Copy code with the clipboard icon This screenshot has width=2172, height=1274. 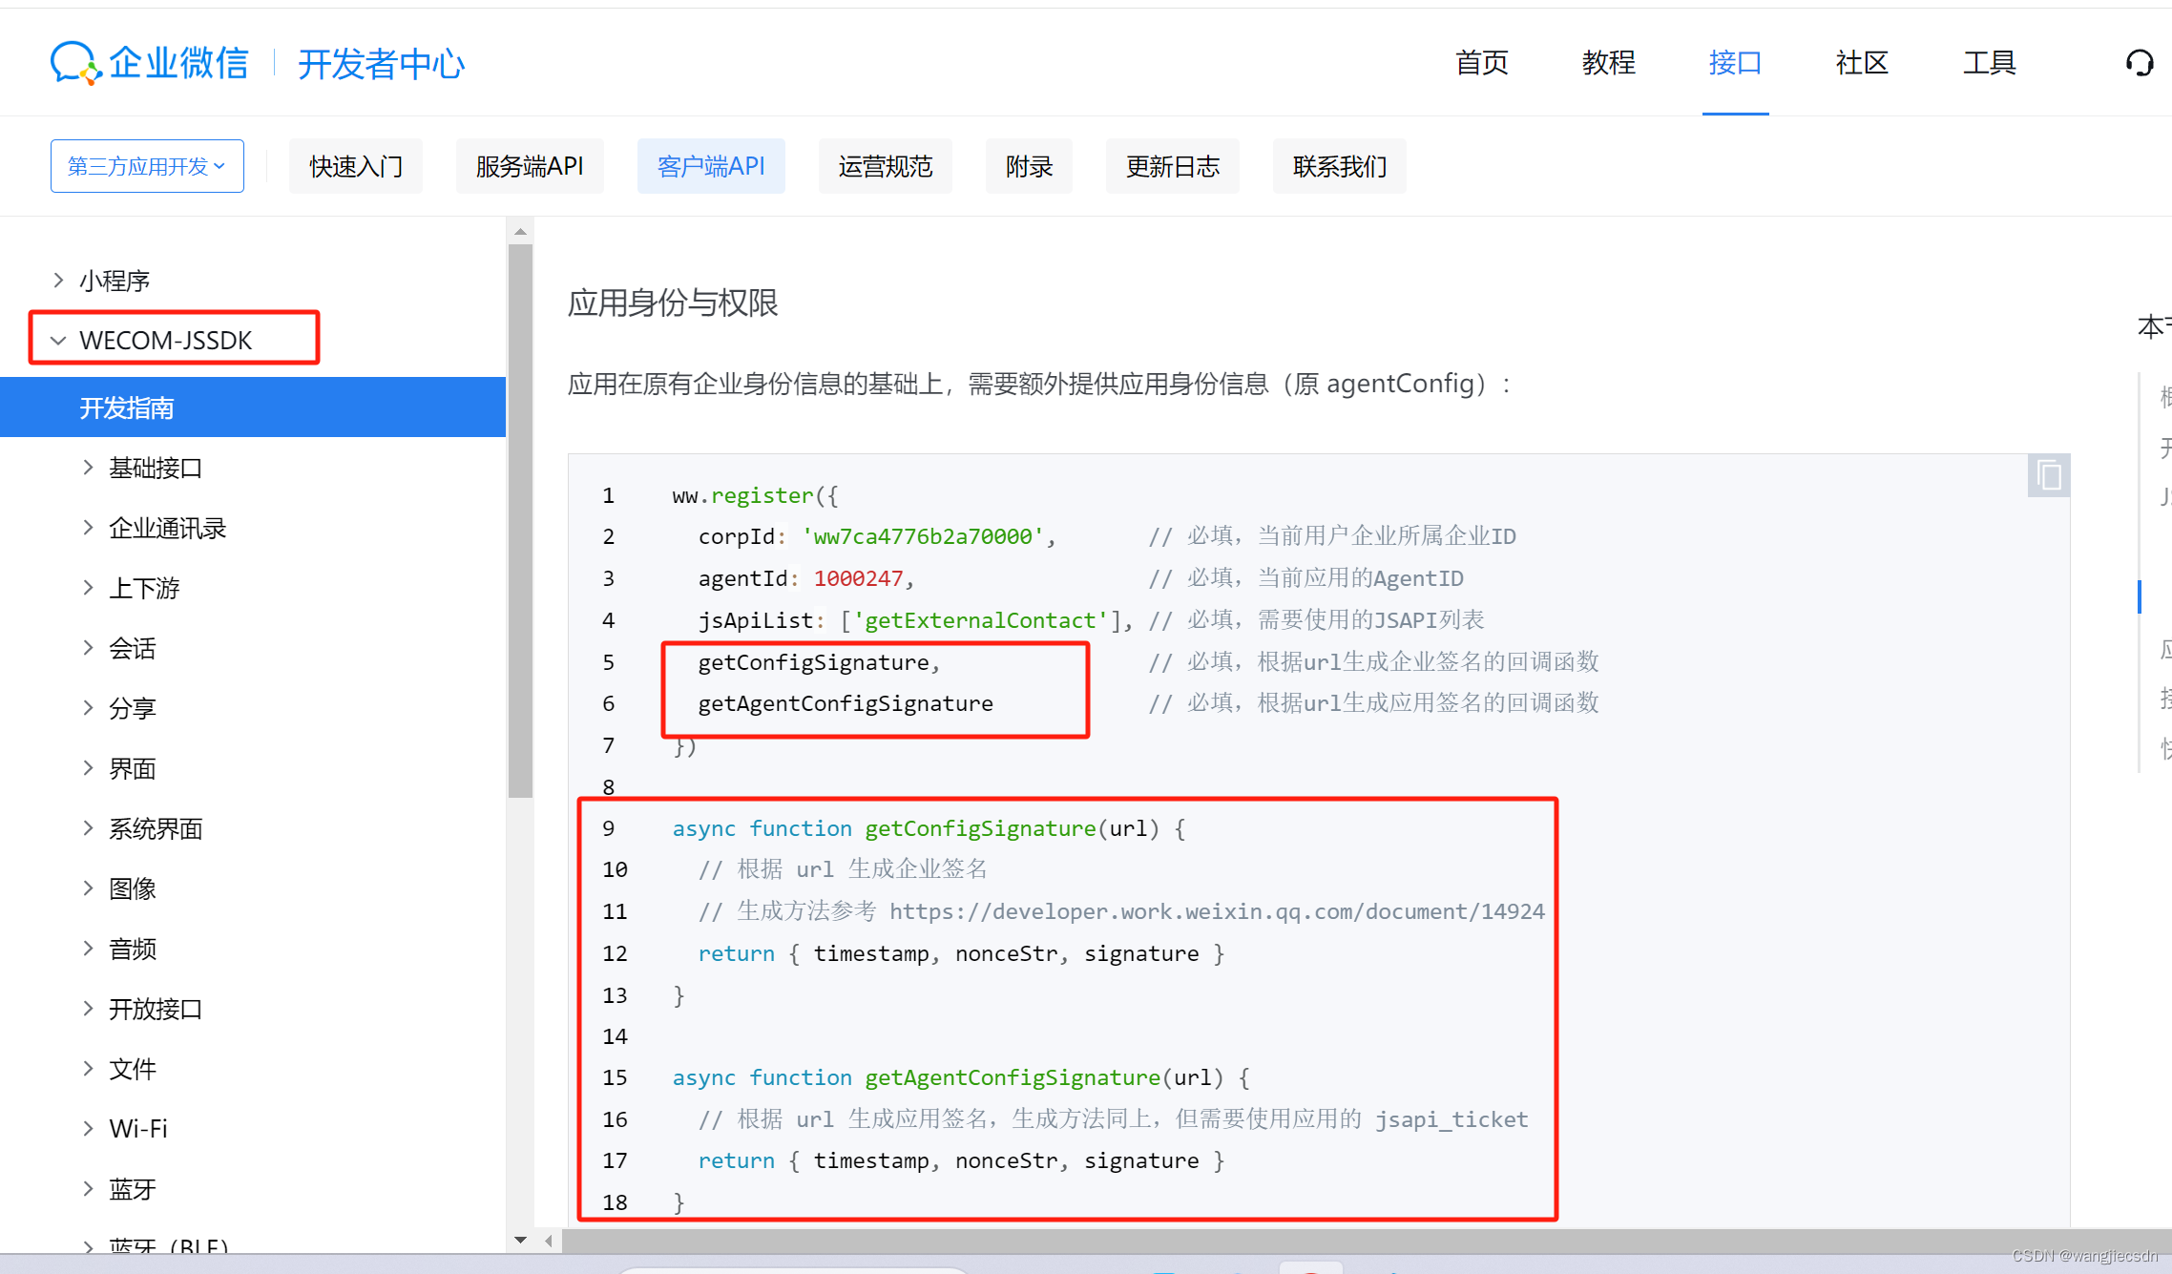2048,475
